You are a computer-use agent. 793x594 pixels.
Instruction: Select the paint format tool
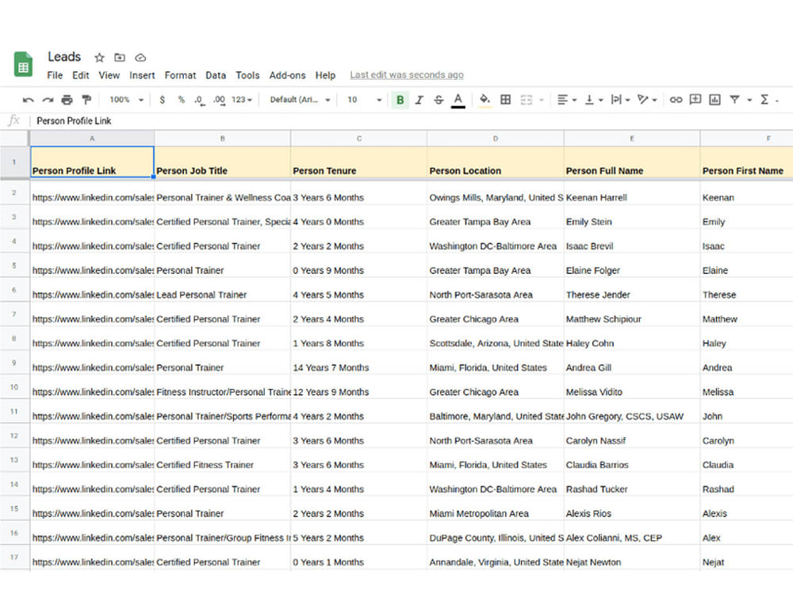pos(86,100)
